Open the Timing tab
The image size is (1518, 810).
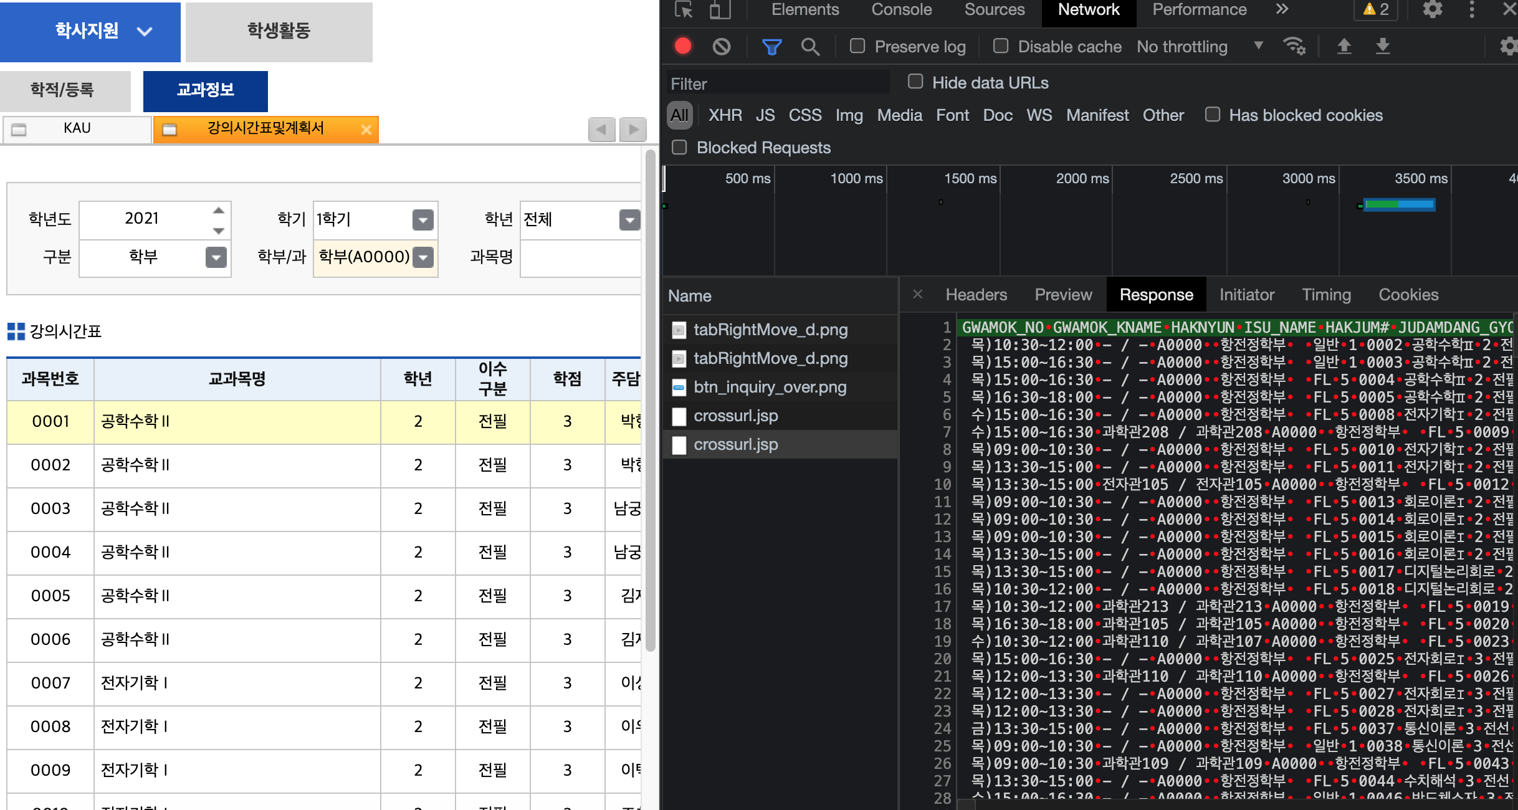click(1326, 295)
